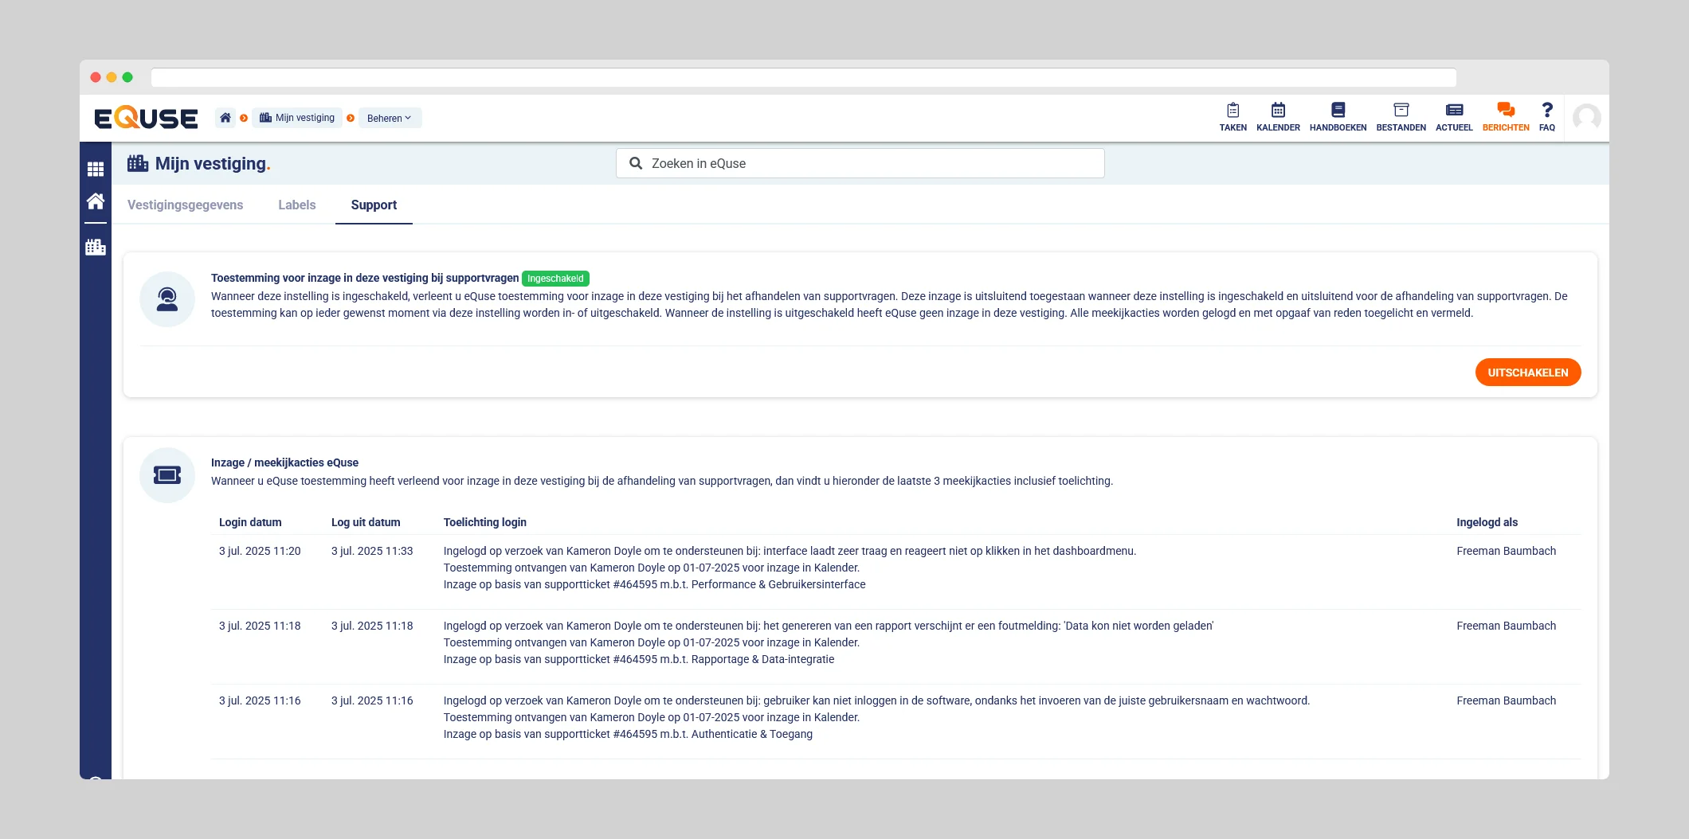
Task: Click the home icon in left sidebar
Action: pyautogui.click(x=96, y=201)
